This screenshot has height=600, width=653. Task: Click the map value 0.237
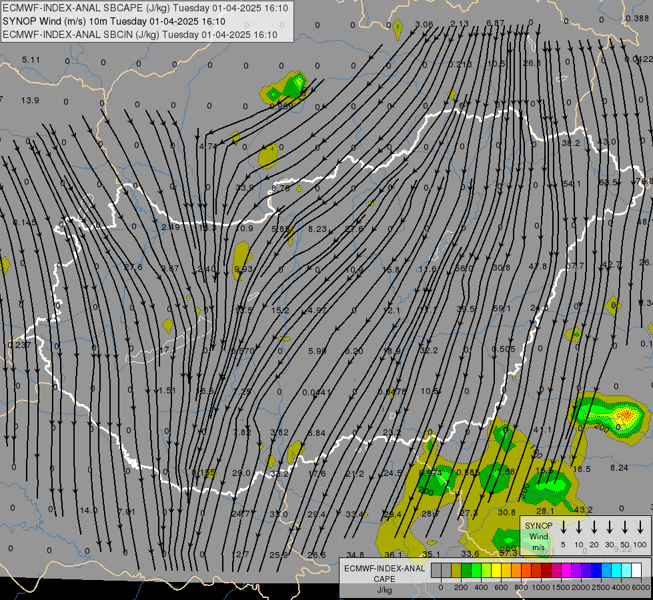point(19,345)
